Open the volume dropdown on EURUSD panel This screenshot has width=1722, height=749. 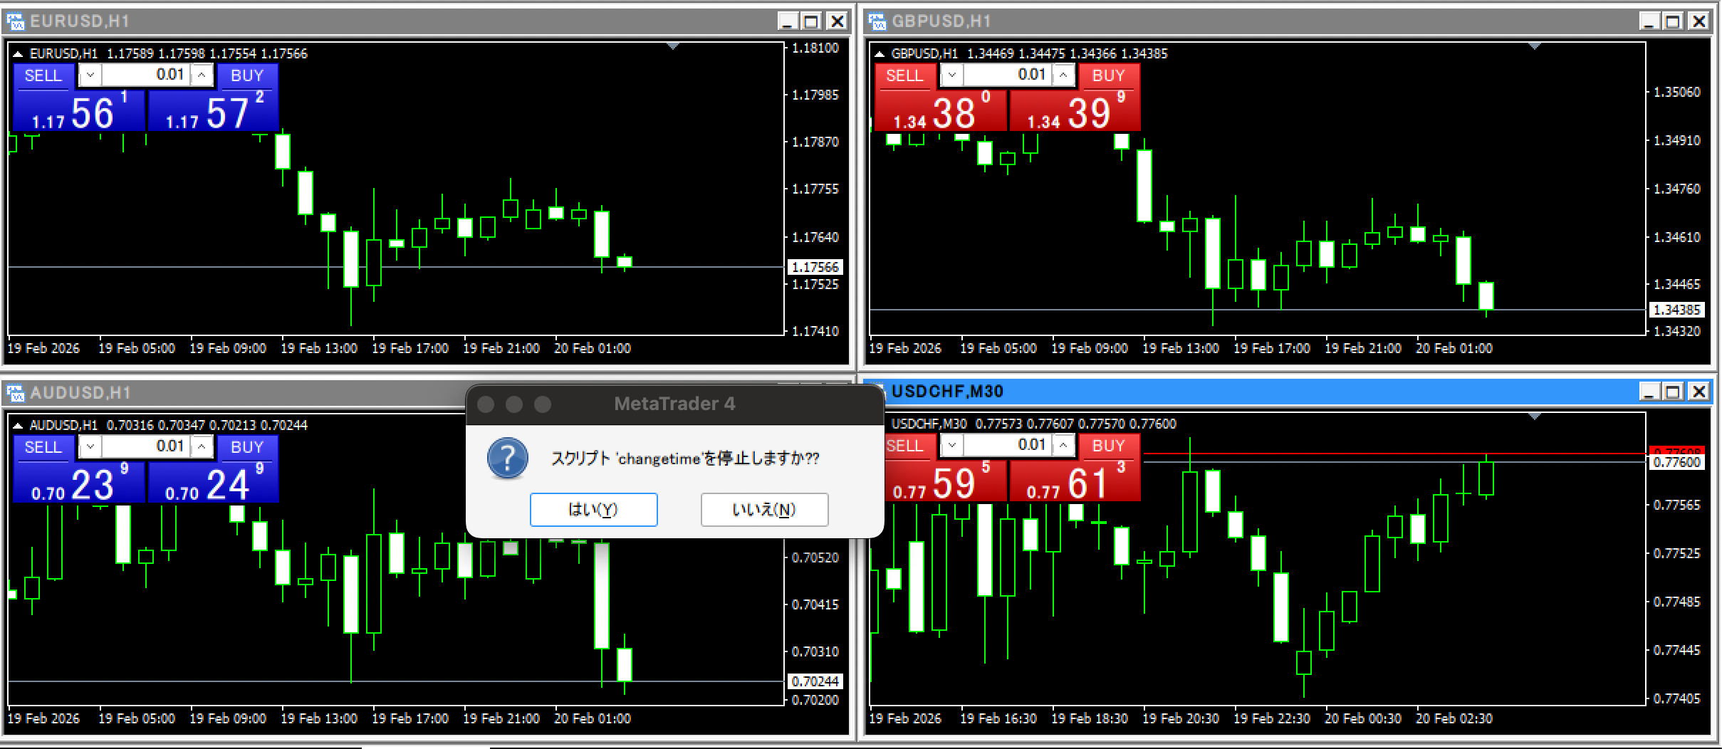90,75
